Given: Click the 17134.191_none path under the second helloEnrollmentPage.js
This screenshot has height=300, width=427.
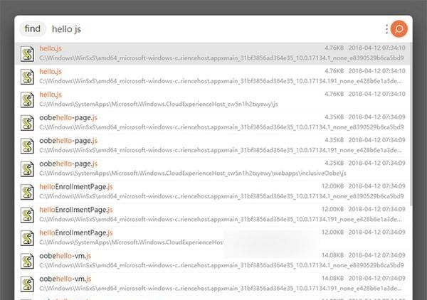Looking at the screenshot, I should pyautogui.click(x=221, y=219).
